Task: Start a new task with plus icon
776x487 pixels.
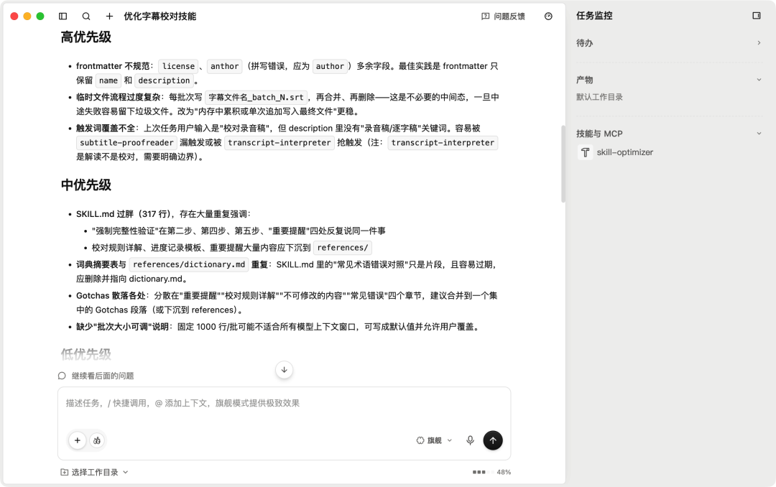Action: pos(109,17)
